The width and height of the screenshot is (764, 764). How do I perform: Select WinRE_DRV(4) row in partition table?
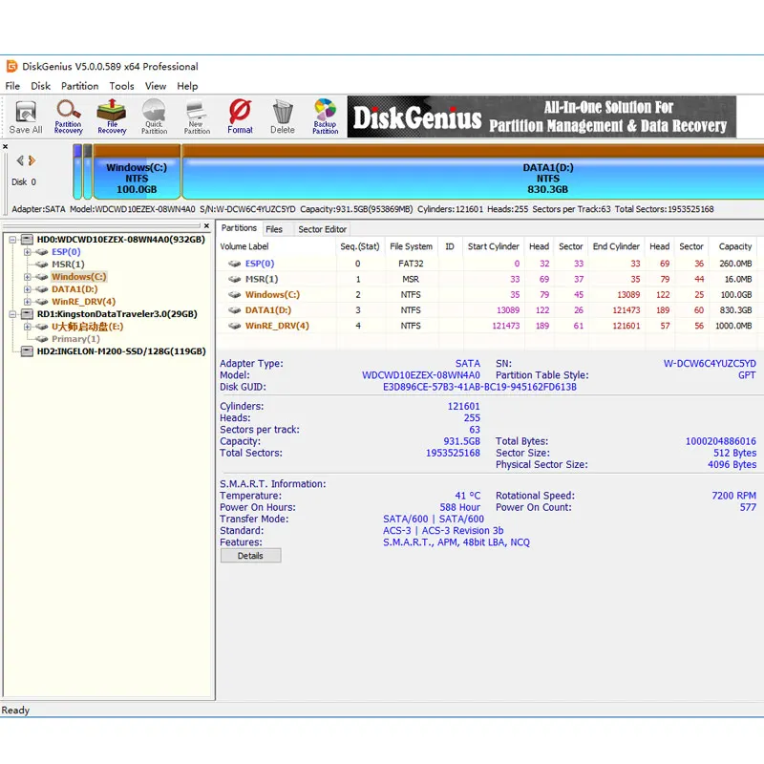[x=487, y=326]
